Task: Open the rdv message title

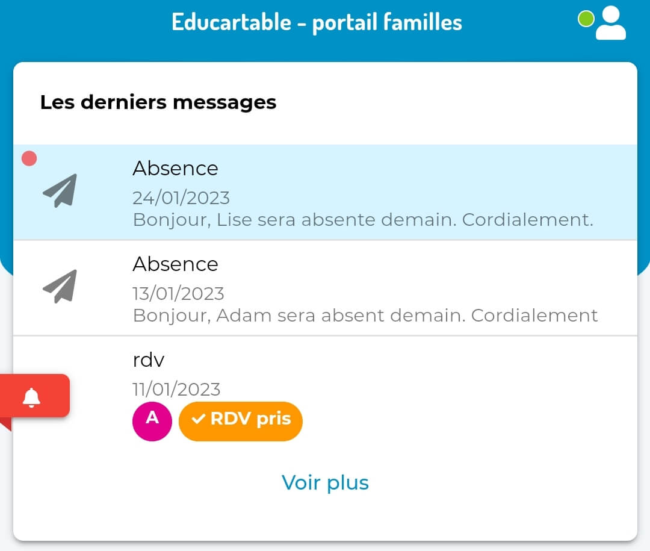Action: [x=149, y=360]
